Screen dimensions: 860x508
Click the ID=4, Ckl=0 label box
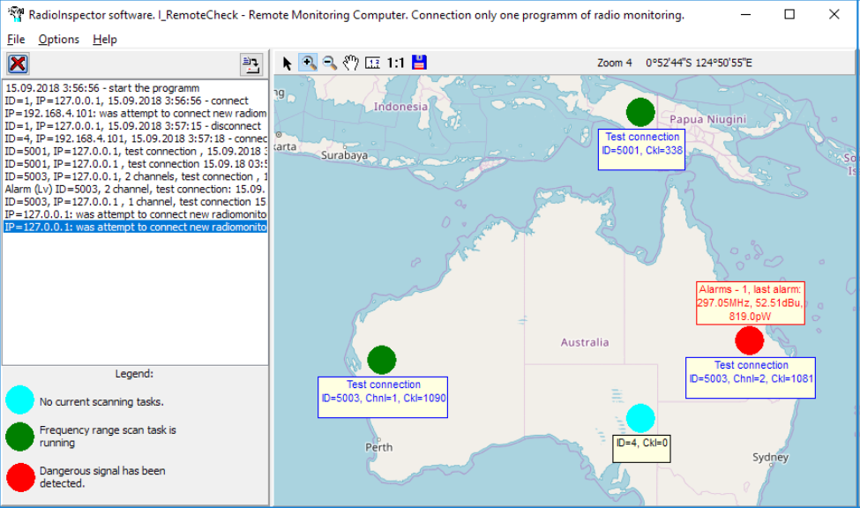tap(642, 449)
